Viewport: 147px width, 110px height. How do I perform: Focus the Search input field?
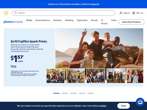point(64,13)
